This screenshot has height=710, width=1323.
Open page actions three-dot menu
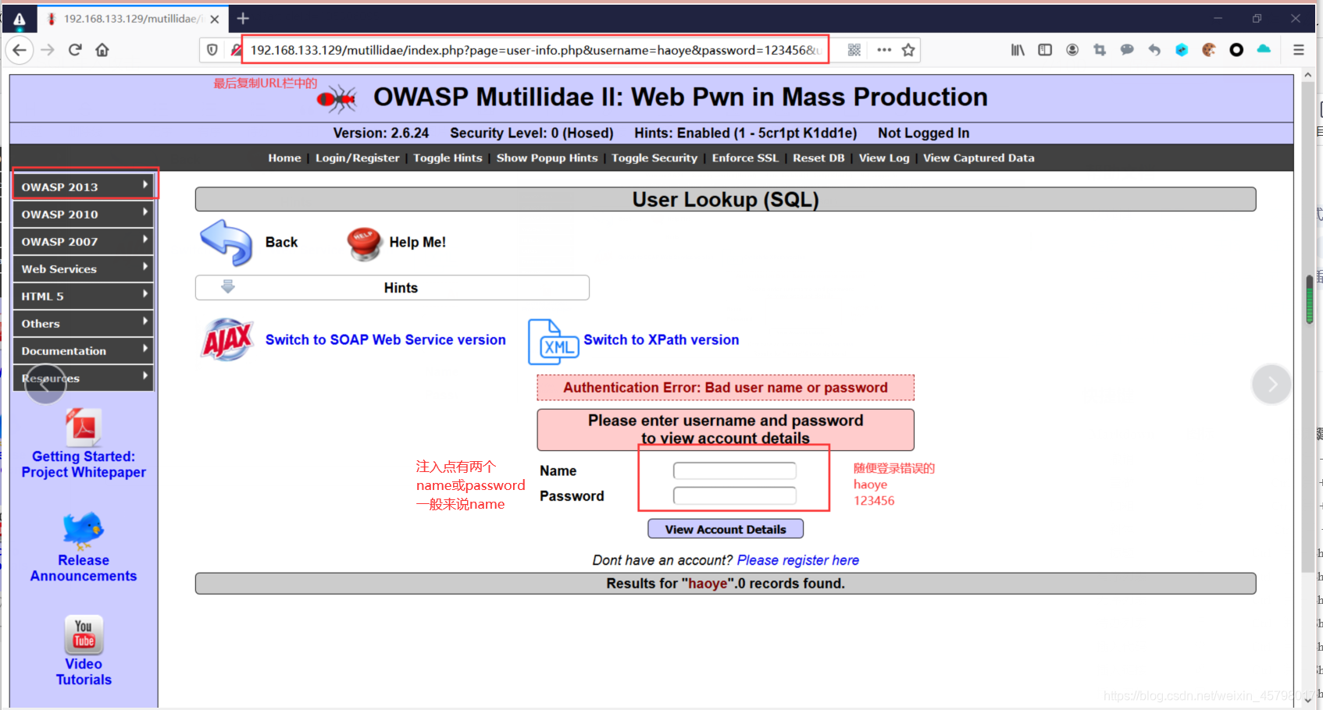(x=884, y=50)
